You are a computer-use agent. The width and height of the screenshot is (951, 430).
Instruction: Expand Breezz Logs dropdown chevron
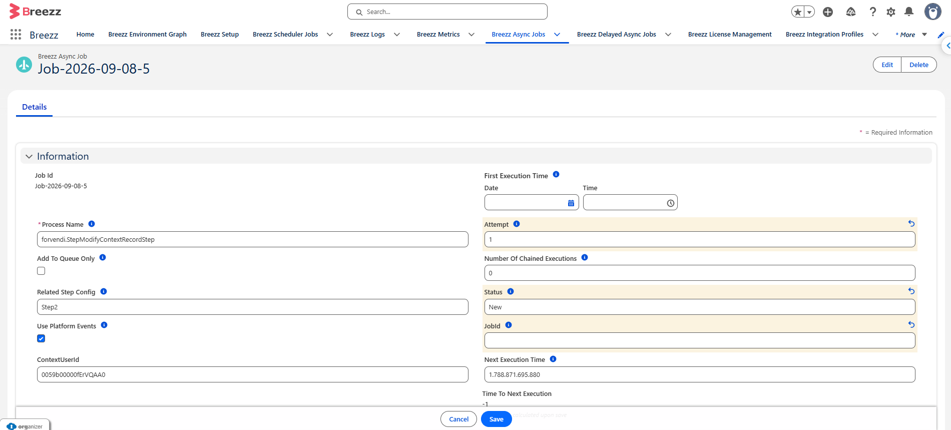(397, 35)
